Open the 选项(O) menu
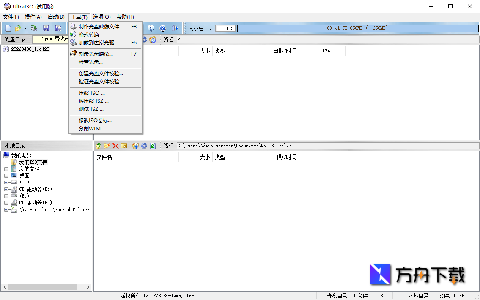 101,17
